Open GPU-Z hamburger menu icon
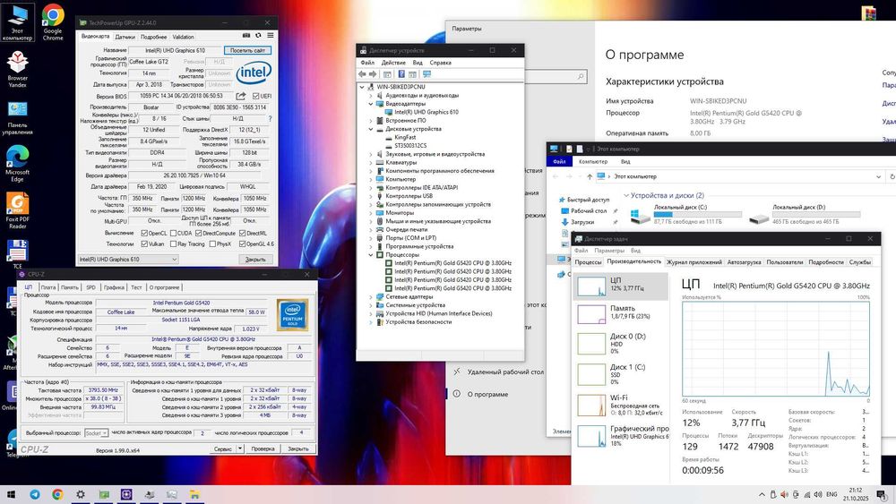Image resolution: width=896 pixels, height=504 pixels. [x=271, y=36]
